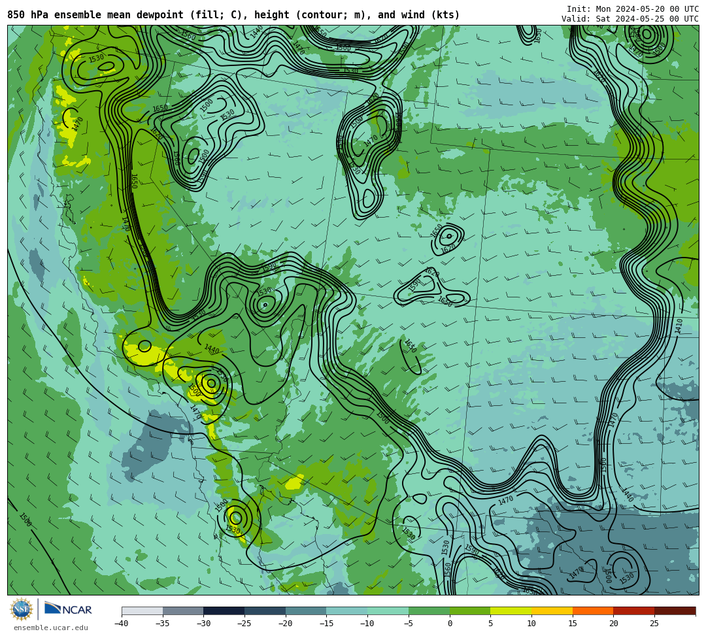Click the 10 colorbar tick label

click(531, 624)
